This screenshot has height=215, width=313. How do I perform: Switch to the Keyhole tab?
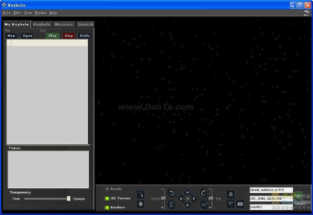click(x=42, y=25)
